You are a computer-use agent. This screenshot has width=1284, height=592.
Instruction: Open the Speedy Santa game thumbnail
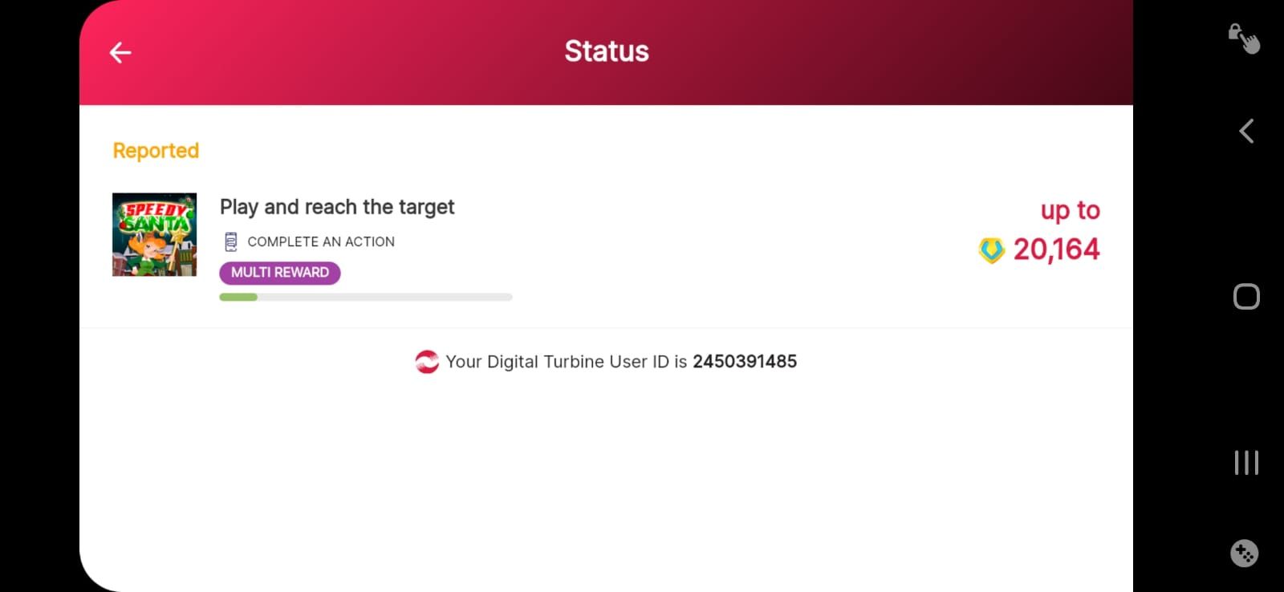(154, 234)
